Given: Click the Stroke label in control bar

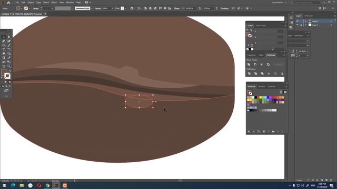Looking at the screenshot, I should (36, 8).
